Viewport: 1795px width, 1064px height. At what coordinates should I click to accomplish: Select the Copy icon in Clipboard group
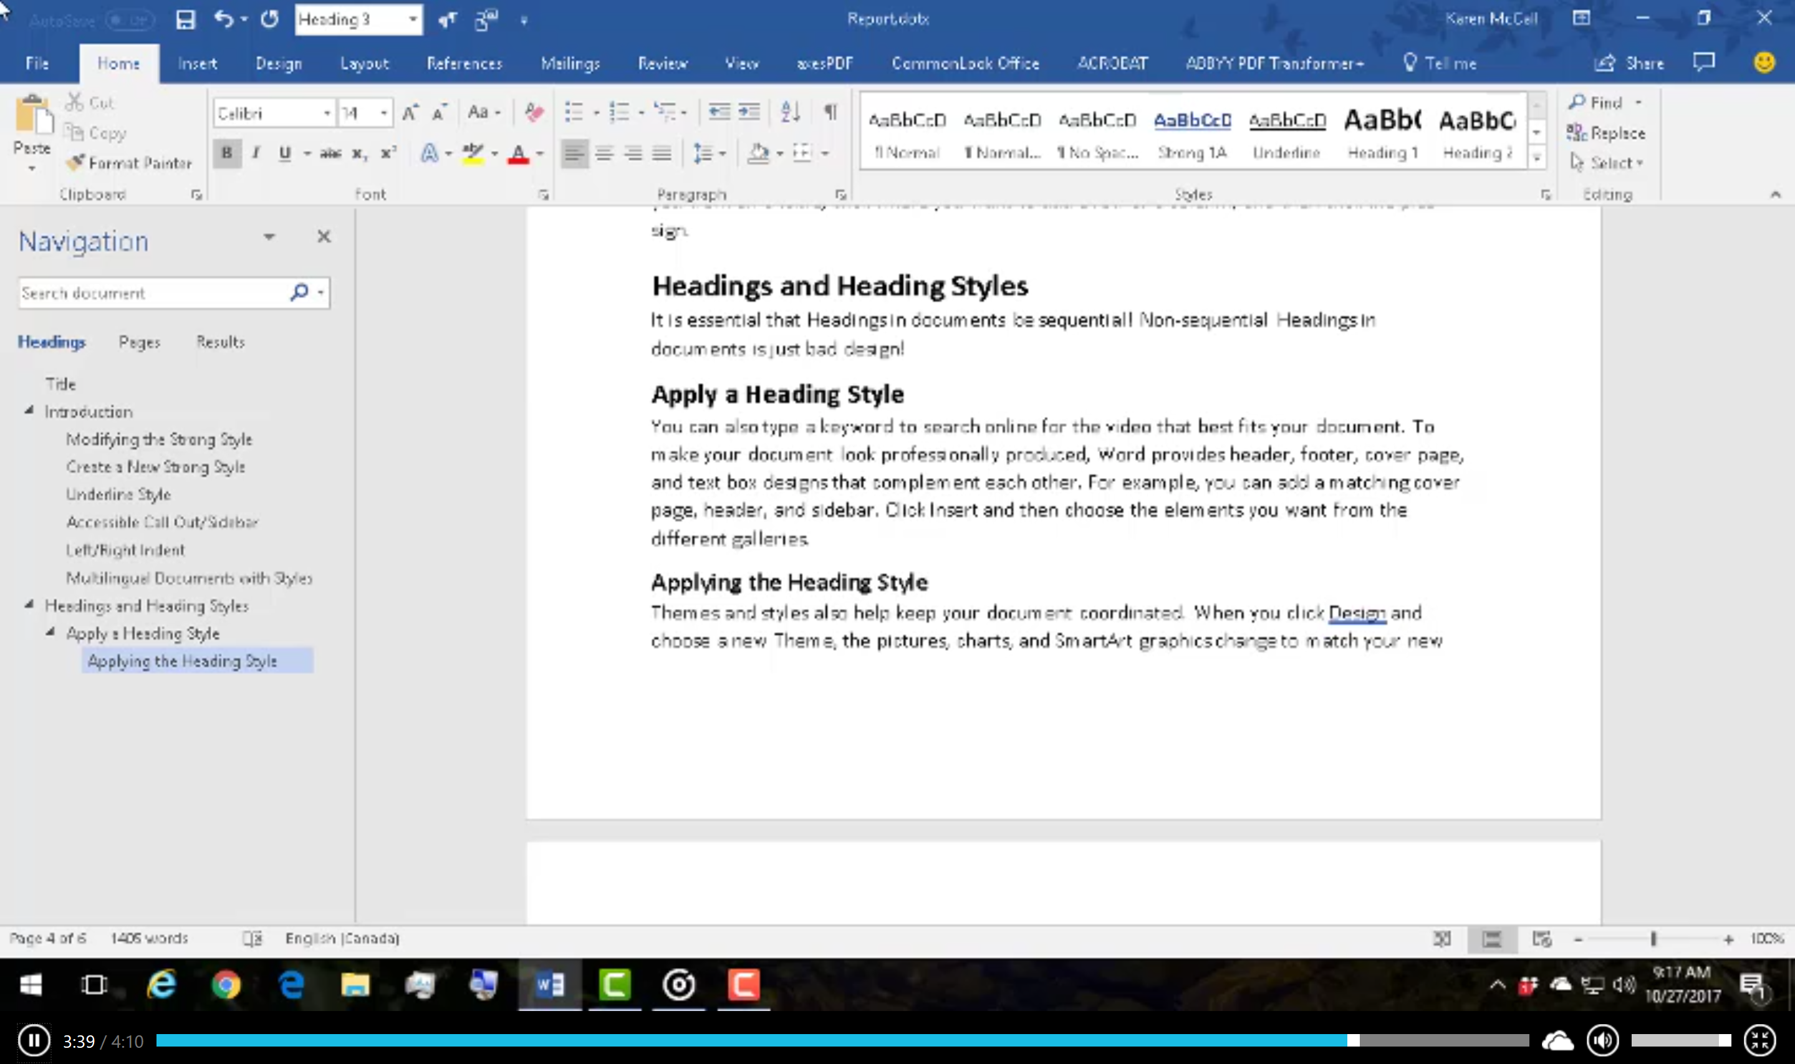pyautogui.click(x=78, y=132)
